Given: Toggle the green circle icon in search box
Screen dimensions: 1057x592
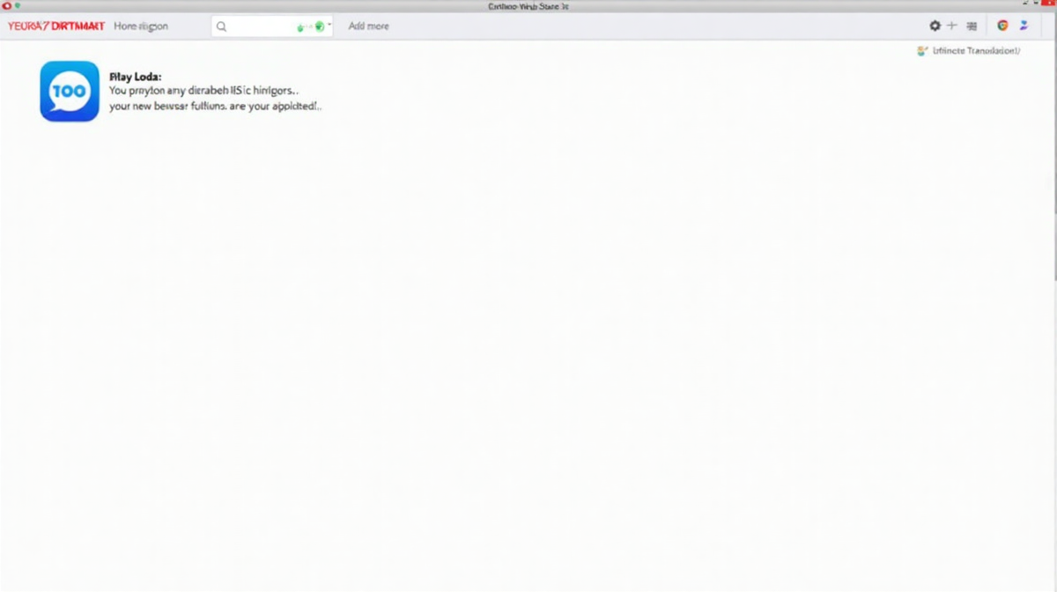Looking at the screenshot, I should point(319,26).
